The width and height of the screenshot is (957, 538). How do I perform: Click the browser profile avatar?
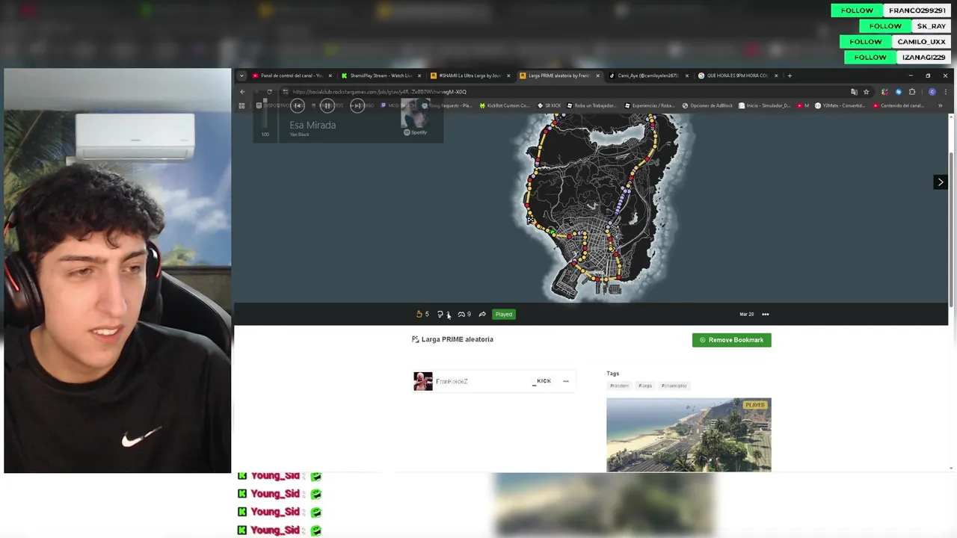[x=932, y=92]
